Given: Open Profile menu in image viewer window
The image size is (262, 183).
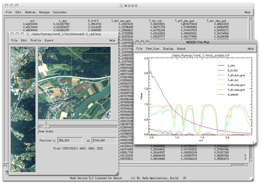Looking at the screenshot, I should click(x=36, y=41).
